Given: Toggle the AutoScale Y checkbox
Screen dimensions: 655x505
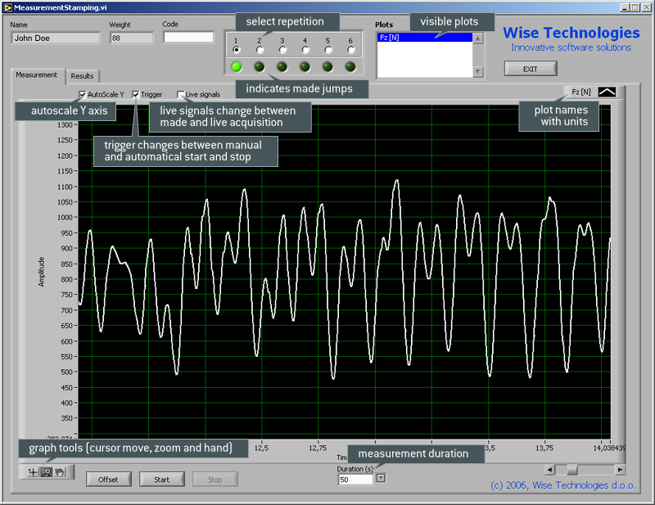Looking at the screenshot, I should (83, 94).
